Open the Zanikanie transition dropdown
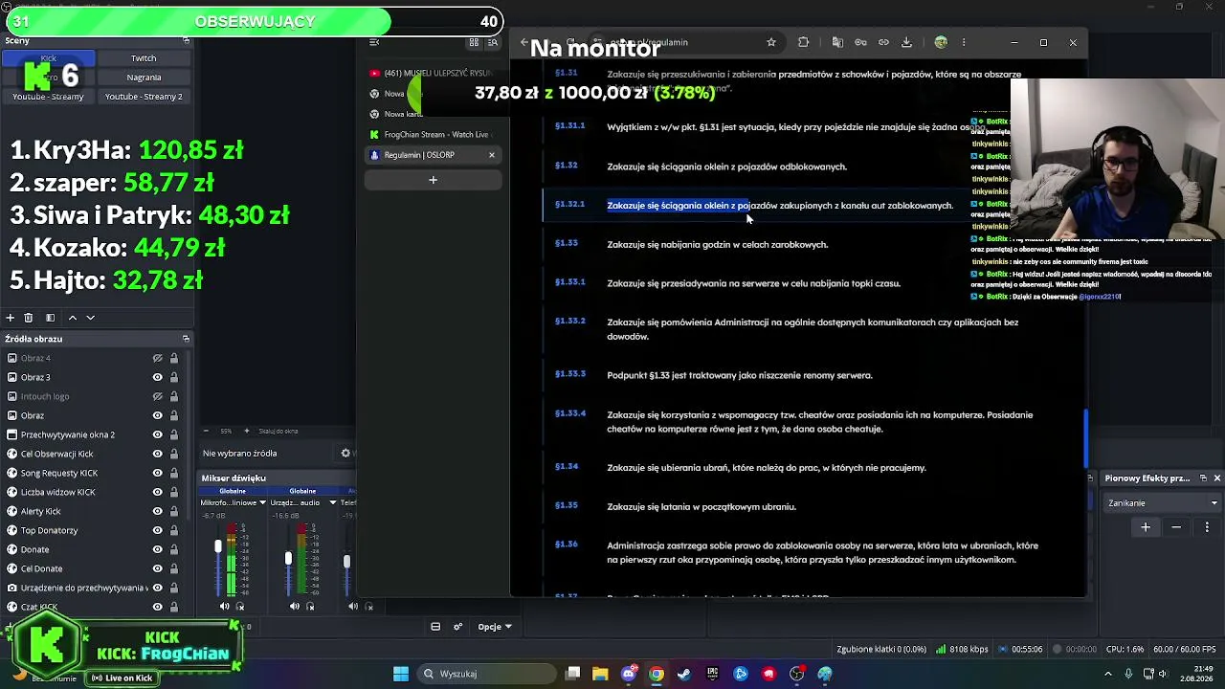Screen dimensions: 1225x689 tap(1163, 503)
